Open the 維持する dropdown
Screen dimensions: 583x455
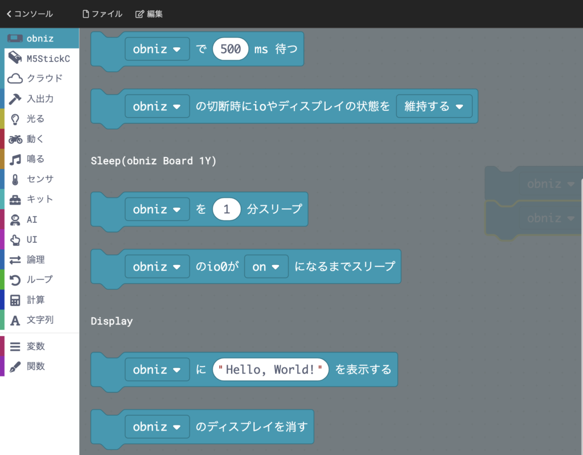[x=434, y=106]
